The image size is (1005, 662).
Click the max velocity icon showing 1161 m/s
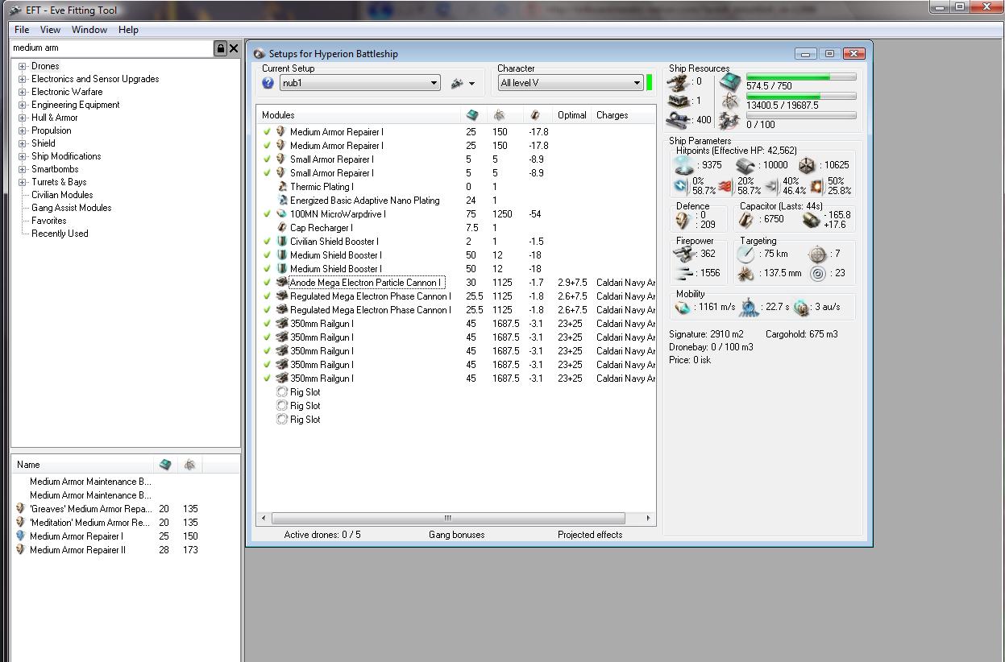[683, 307]
